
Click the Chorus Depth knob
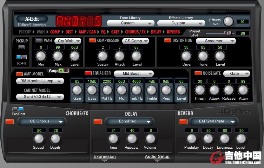(55, 139)
